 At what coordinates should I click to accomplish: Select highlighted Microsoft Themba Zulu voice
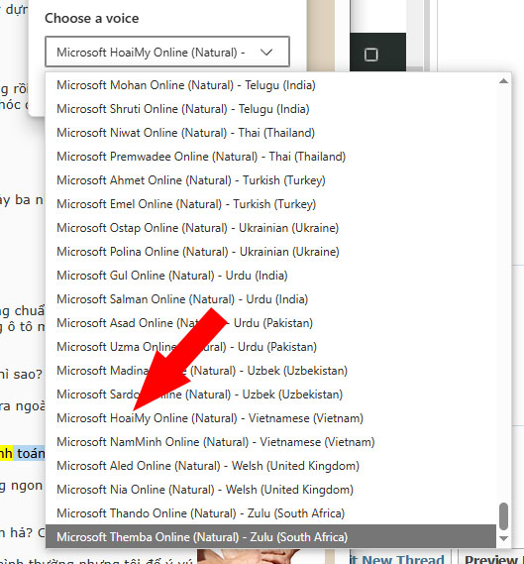[271, 536]
